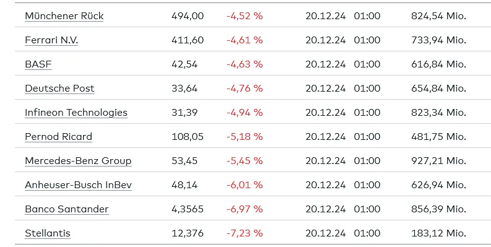Open the Ferrari N.V. stock page
The image size is (491, 247).
tap(51, 40)
